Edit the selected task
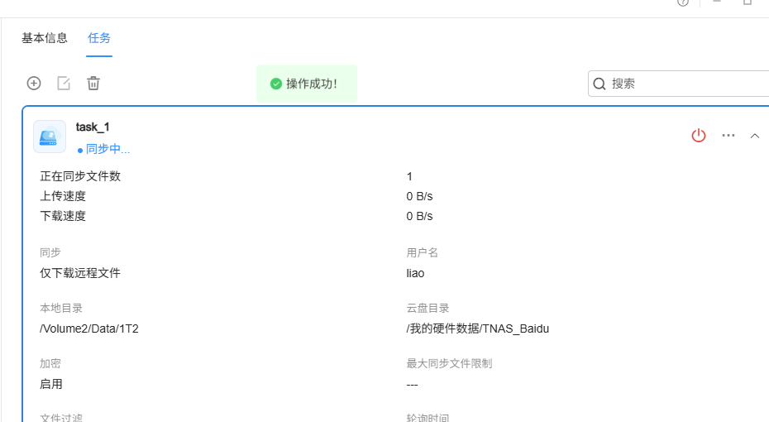This screenshot has width=769, height=422. [64, 84]
